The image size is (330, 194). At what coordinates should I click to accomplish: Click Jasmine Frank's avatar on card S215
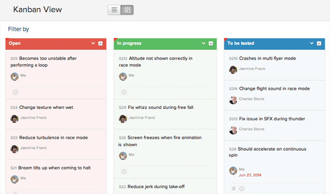point(233,69)
